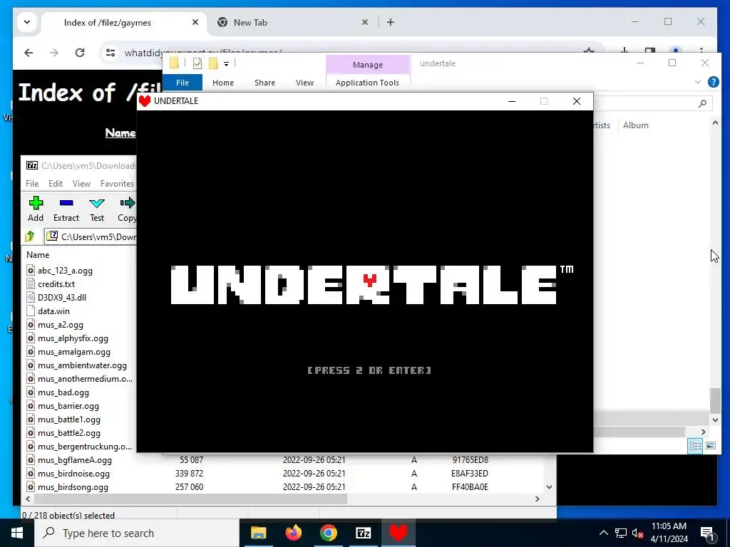Viewport: 730px width, 547px height.
Task: Switch to Chrome from the taskbar
Action: [328, 533]
